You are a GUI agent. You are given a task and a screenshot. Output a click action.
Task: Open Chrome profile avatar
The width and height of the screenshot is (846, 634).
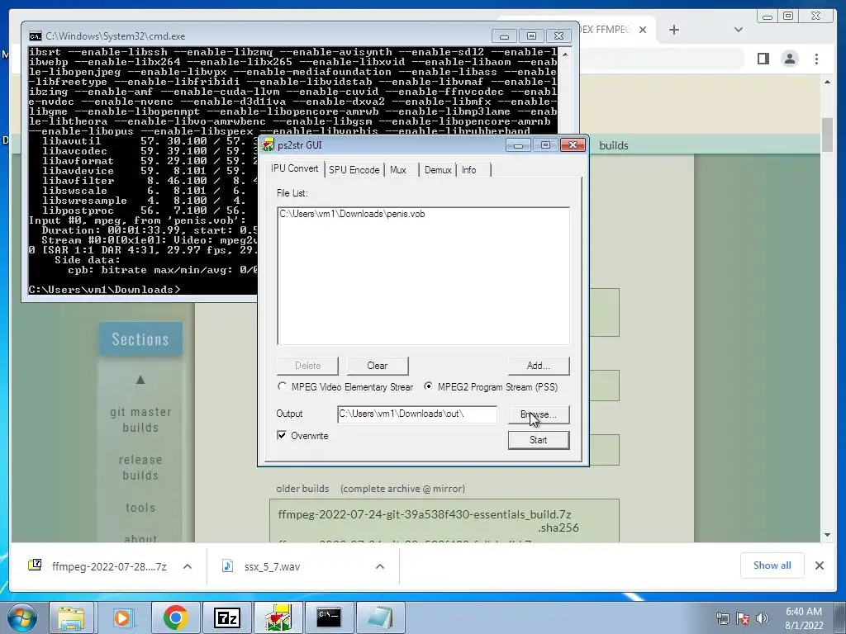[x=790, y=59]
